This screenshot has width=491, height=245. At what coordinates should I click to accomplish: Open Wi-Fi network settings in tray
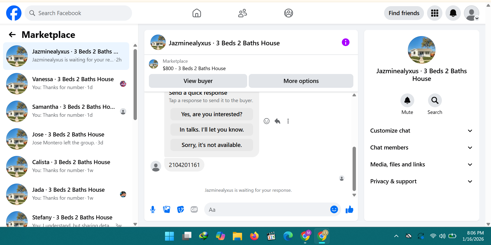click(433, 236)
